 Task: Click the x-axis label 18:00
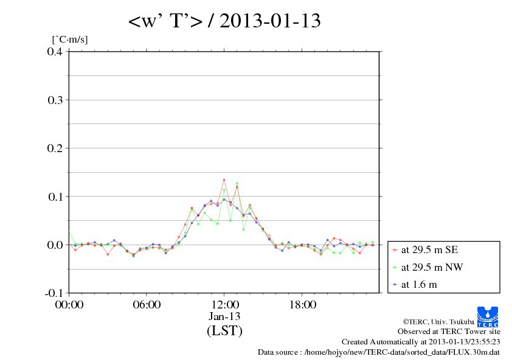click(x=302, y=305)
